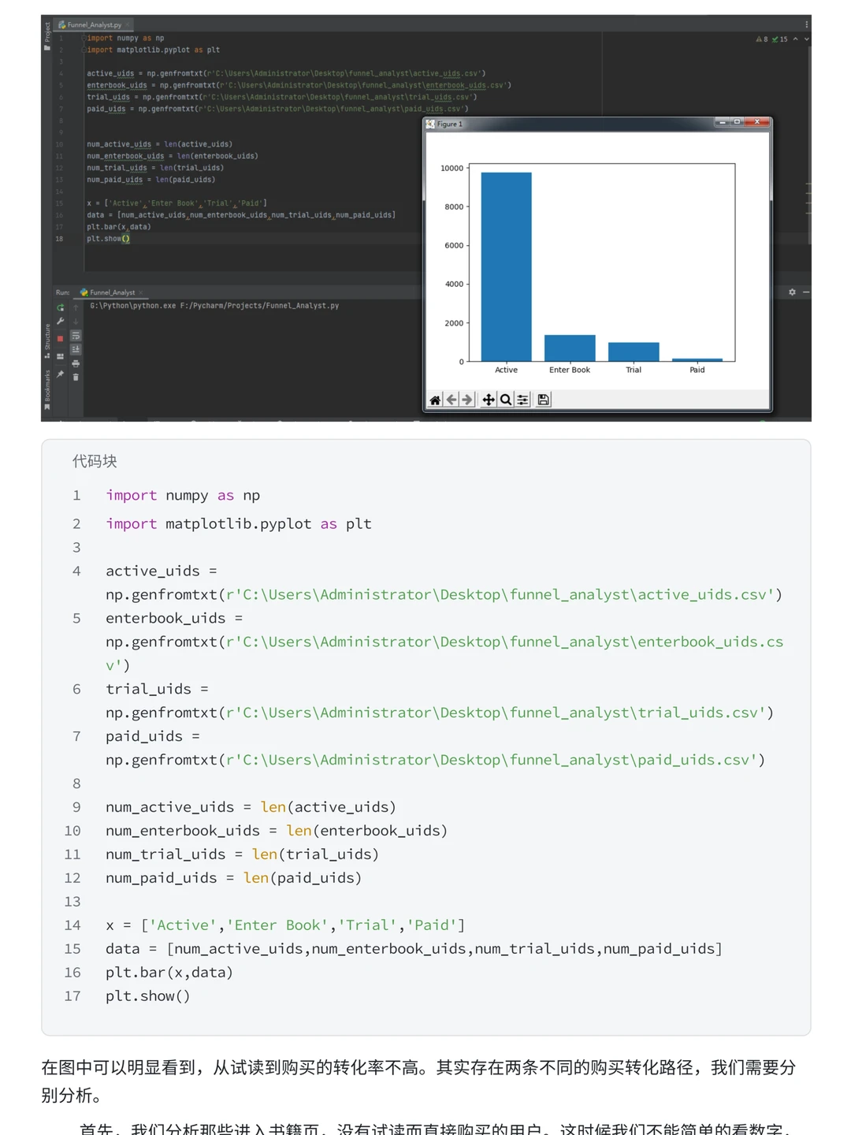This screenshot has height=1135, width=851.
Task: Click the wrench settings icon in Run panel
Action: click(x=60, y=321)
